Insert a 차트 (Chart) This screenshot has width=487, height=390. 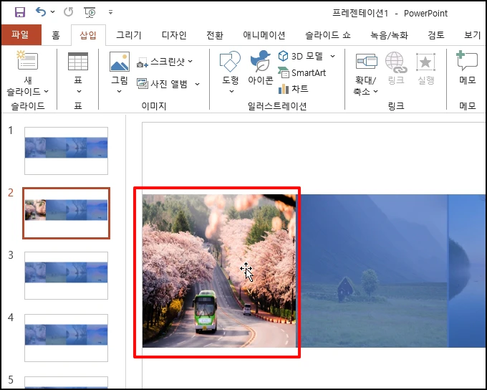pos(293,89)
